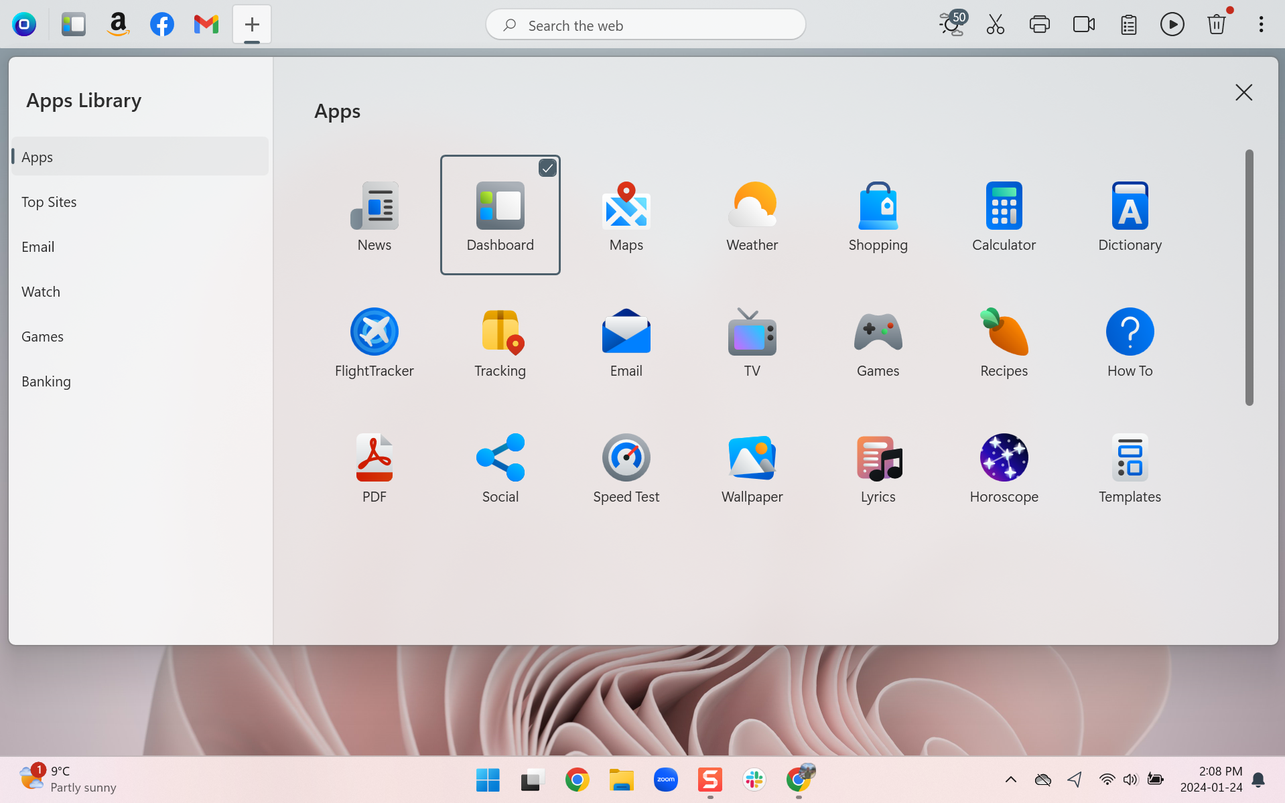Open weather widget showing 50
The image size is (1285, 803).
(x=952, y=23)
